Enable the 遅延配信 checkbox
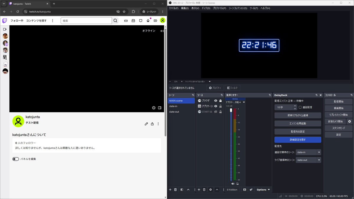This screenshot has height=199, width=354. point(300,107)
